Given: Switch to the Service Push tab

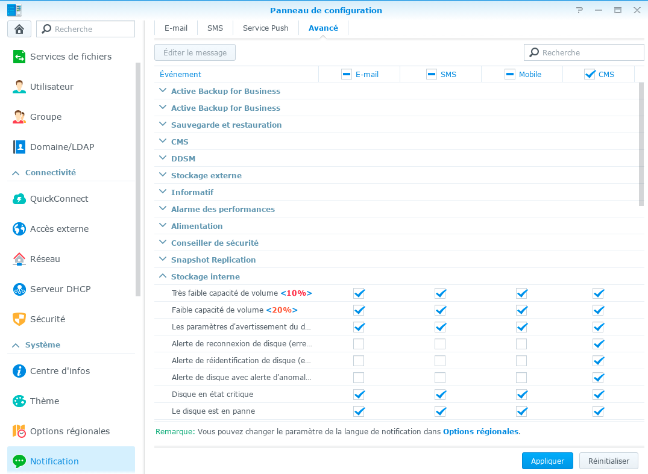Looking at the screenshot, I should point(265,28).
